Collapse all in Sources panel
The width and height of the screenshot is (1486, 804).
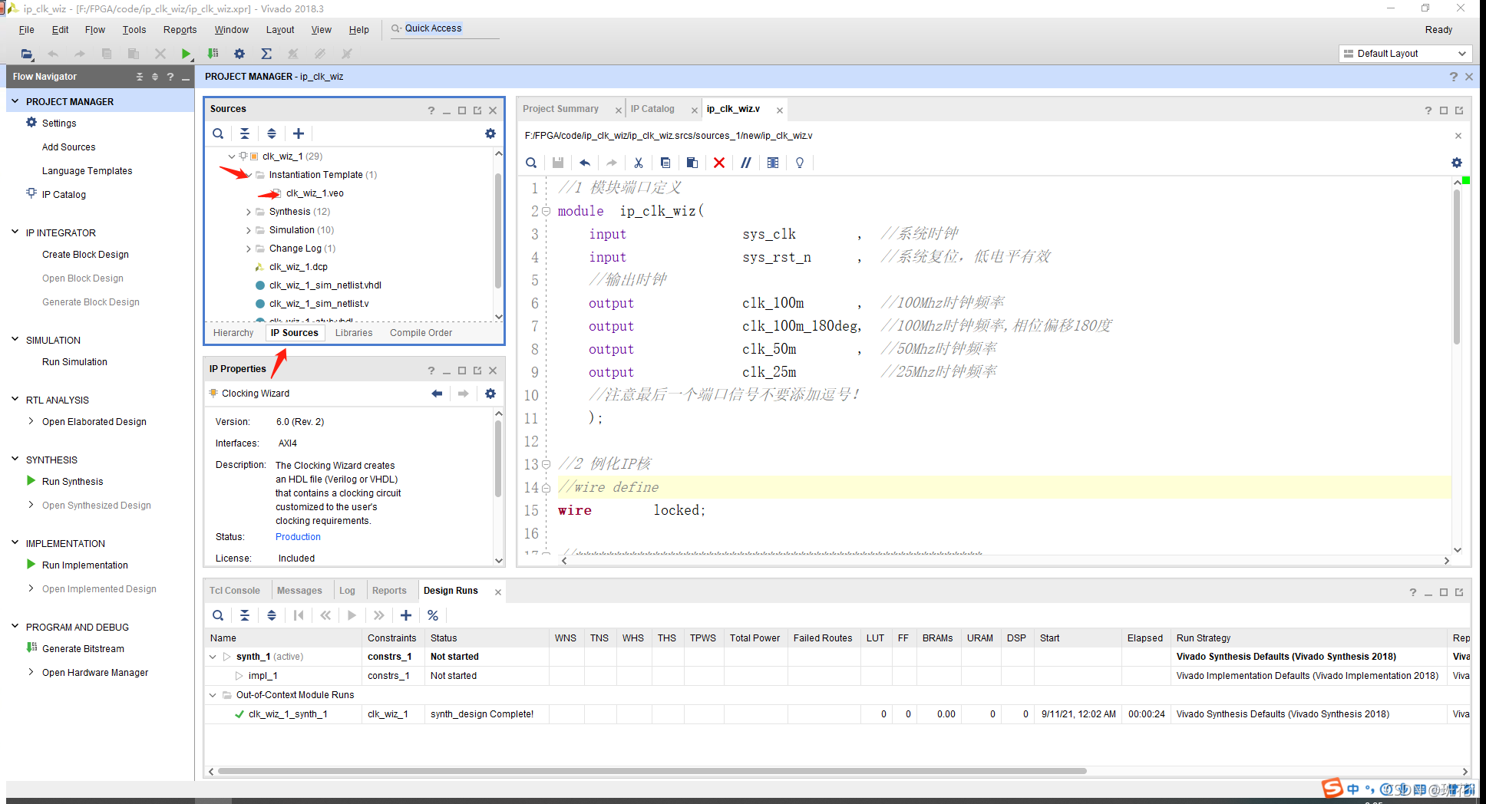[245, 133]
